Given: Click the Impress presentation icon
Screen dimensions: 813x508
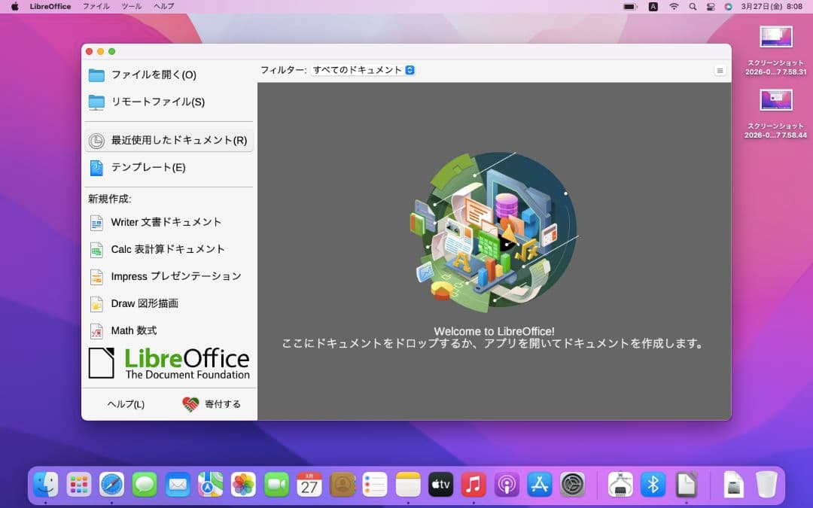Looking at the screenshot, I should (96, 277).
